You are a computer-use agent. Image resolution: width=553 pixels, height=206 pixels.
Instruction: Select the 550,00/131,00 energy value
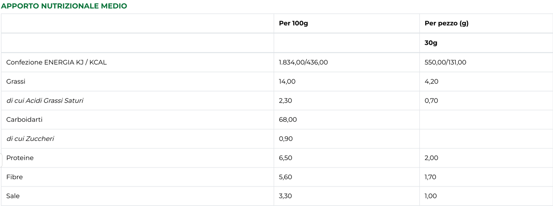pos(445,62)
